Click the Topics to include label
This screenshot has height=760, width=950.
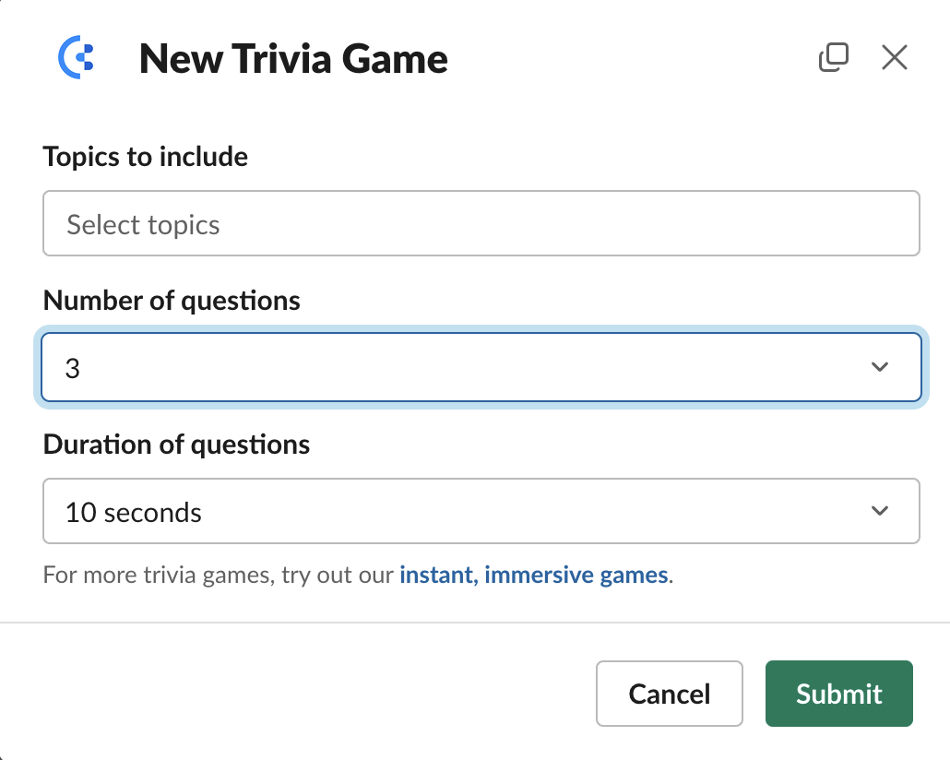(x=146, y=157)
